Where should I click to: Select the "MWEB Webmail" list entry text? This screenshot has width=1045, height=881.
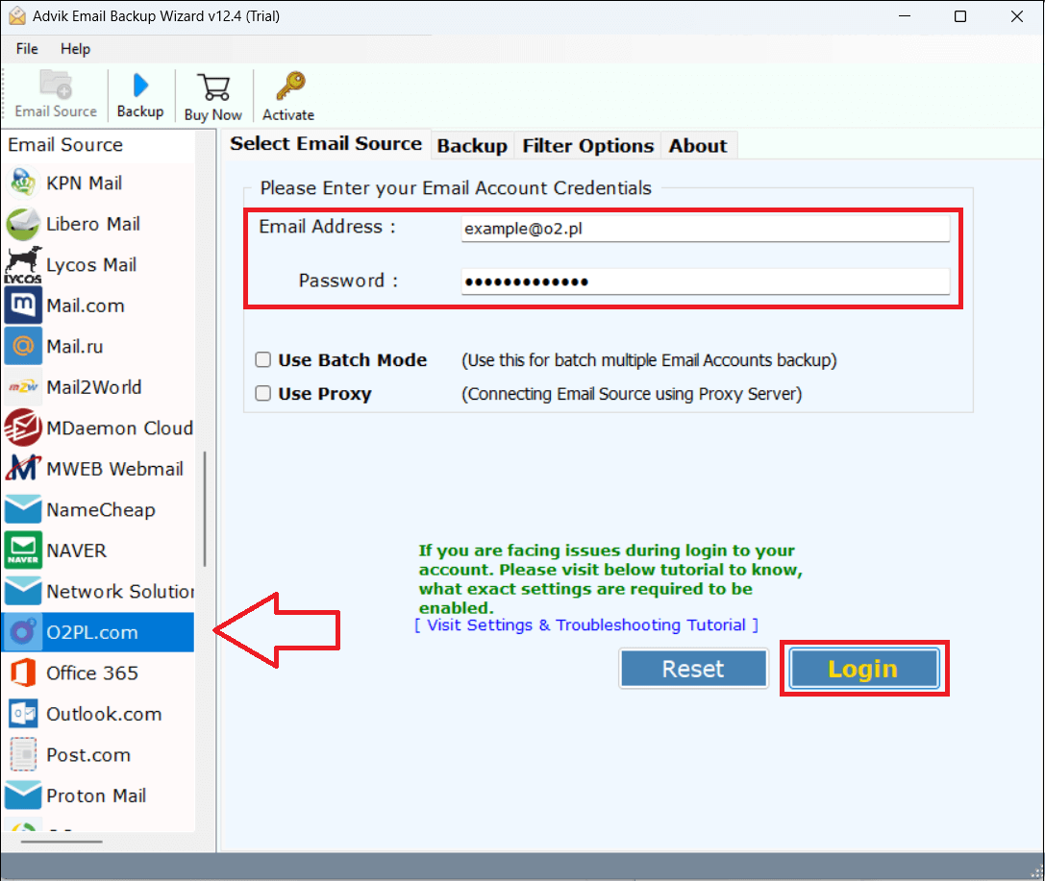coord(114,469)
